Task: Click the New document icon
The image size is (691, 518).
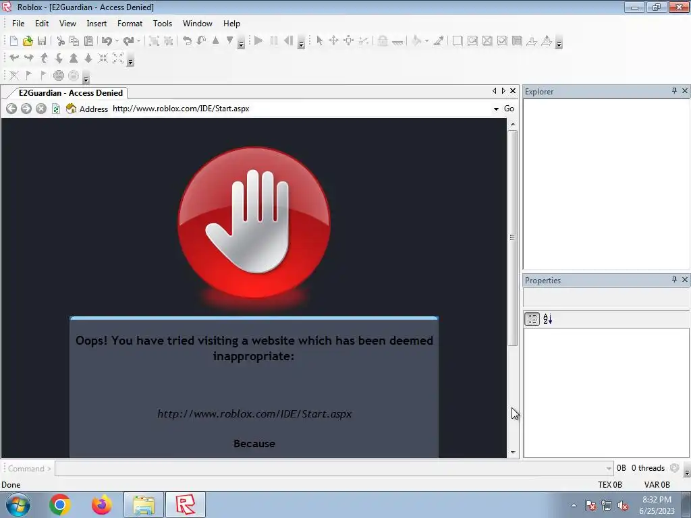Action: 13,41
